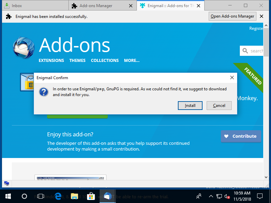Launch Microsoft Edge from the taskbar
This screenshot has width=271, height=203.
click(x=58, y=196)
